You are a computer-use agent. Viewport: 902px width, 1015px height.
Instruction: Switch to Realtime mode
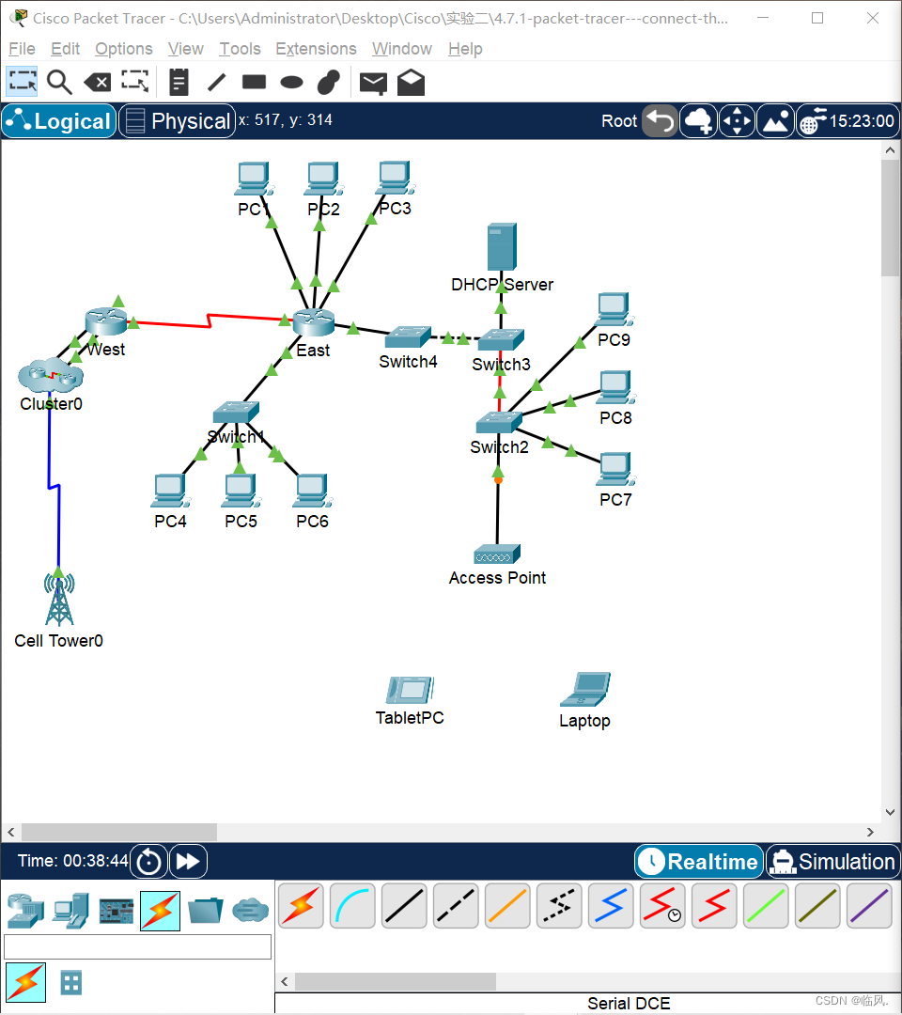pyautogui.click(x=699, y=862)
